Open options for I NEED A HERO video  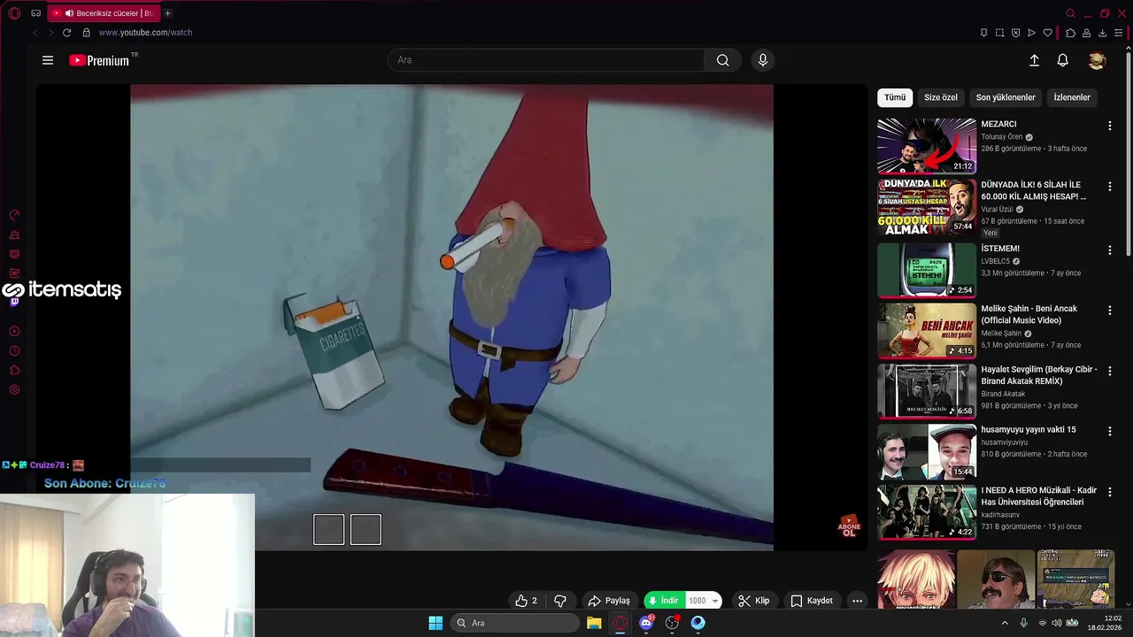tap(1109, 491)
